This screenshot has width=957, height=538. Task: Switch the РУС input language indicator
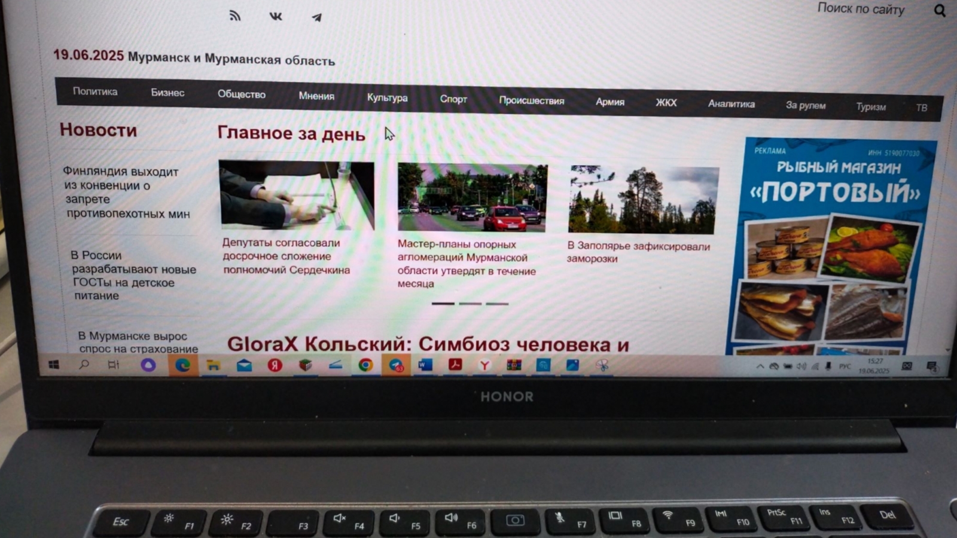point(845,366)
